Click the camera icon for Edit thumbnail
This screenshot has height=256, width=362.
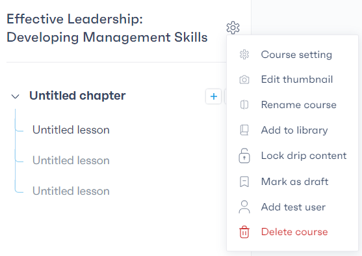pos(244,79)
